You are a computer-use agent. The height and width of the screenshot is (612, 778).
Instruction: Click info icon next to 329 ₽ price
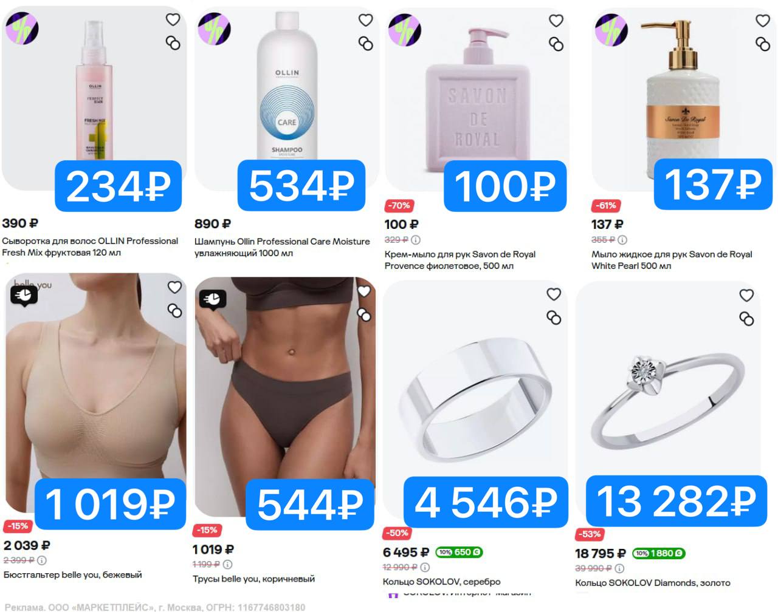416,240
